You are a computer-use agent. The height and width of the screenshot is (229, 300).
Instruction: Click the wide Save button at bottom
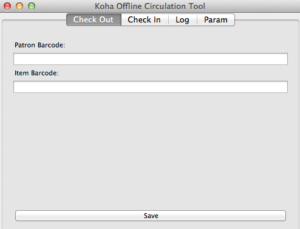(151, 216)
